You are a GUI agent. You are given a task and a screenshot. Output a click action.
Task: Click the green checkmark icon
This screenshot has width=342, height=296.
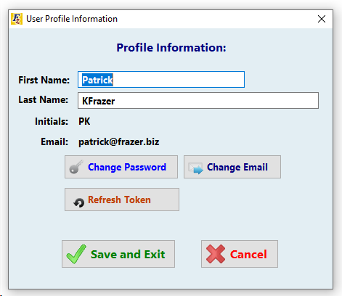76,254
